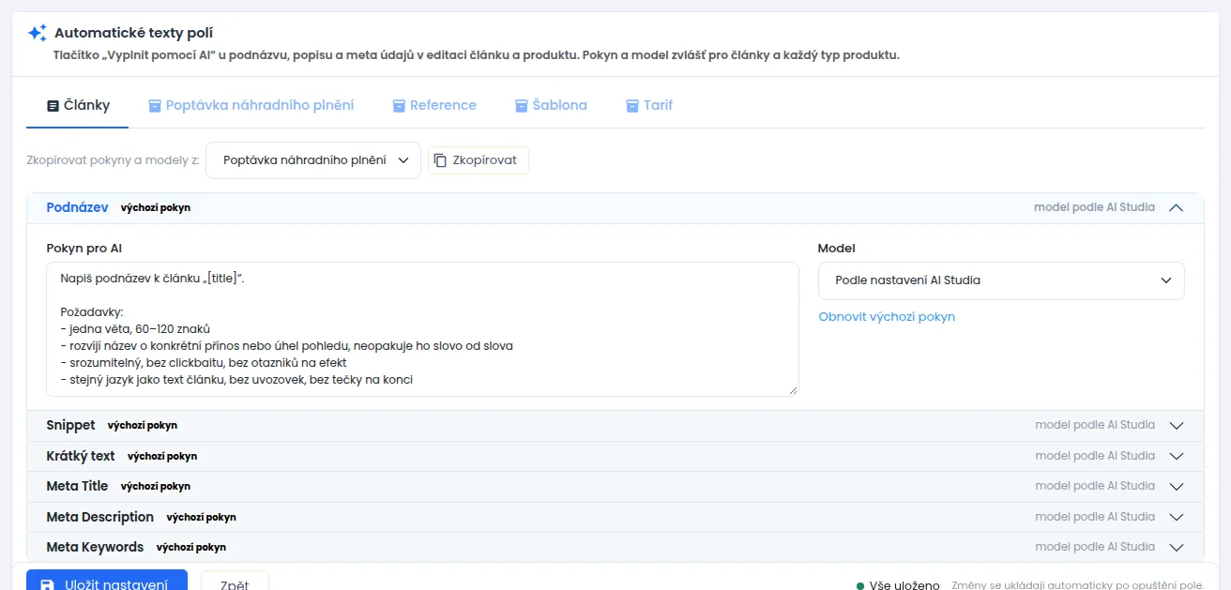The height and width of the screenshot is (590, 1231).
Task: Click the sparkle AI icon beside Automatické texty polí
Action: click(x=37, y=34)
